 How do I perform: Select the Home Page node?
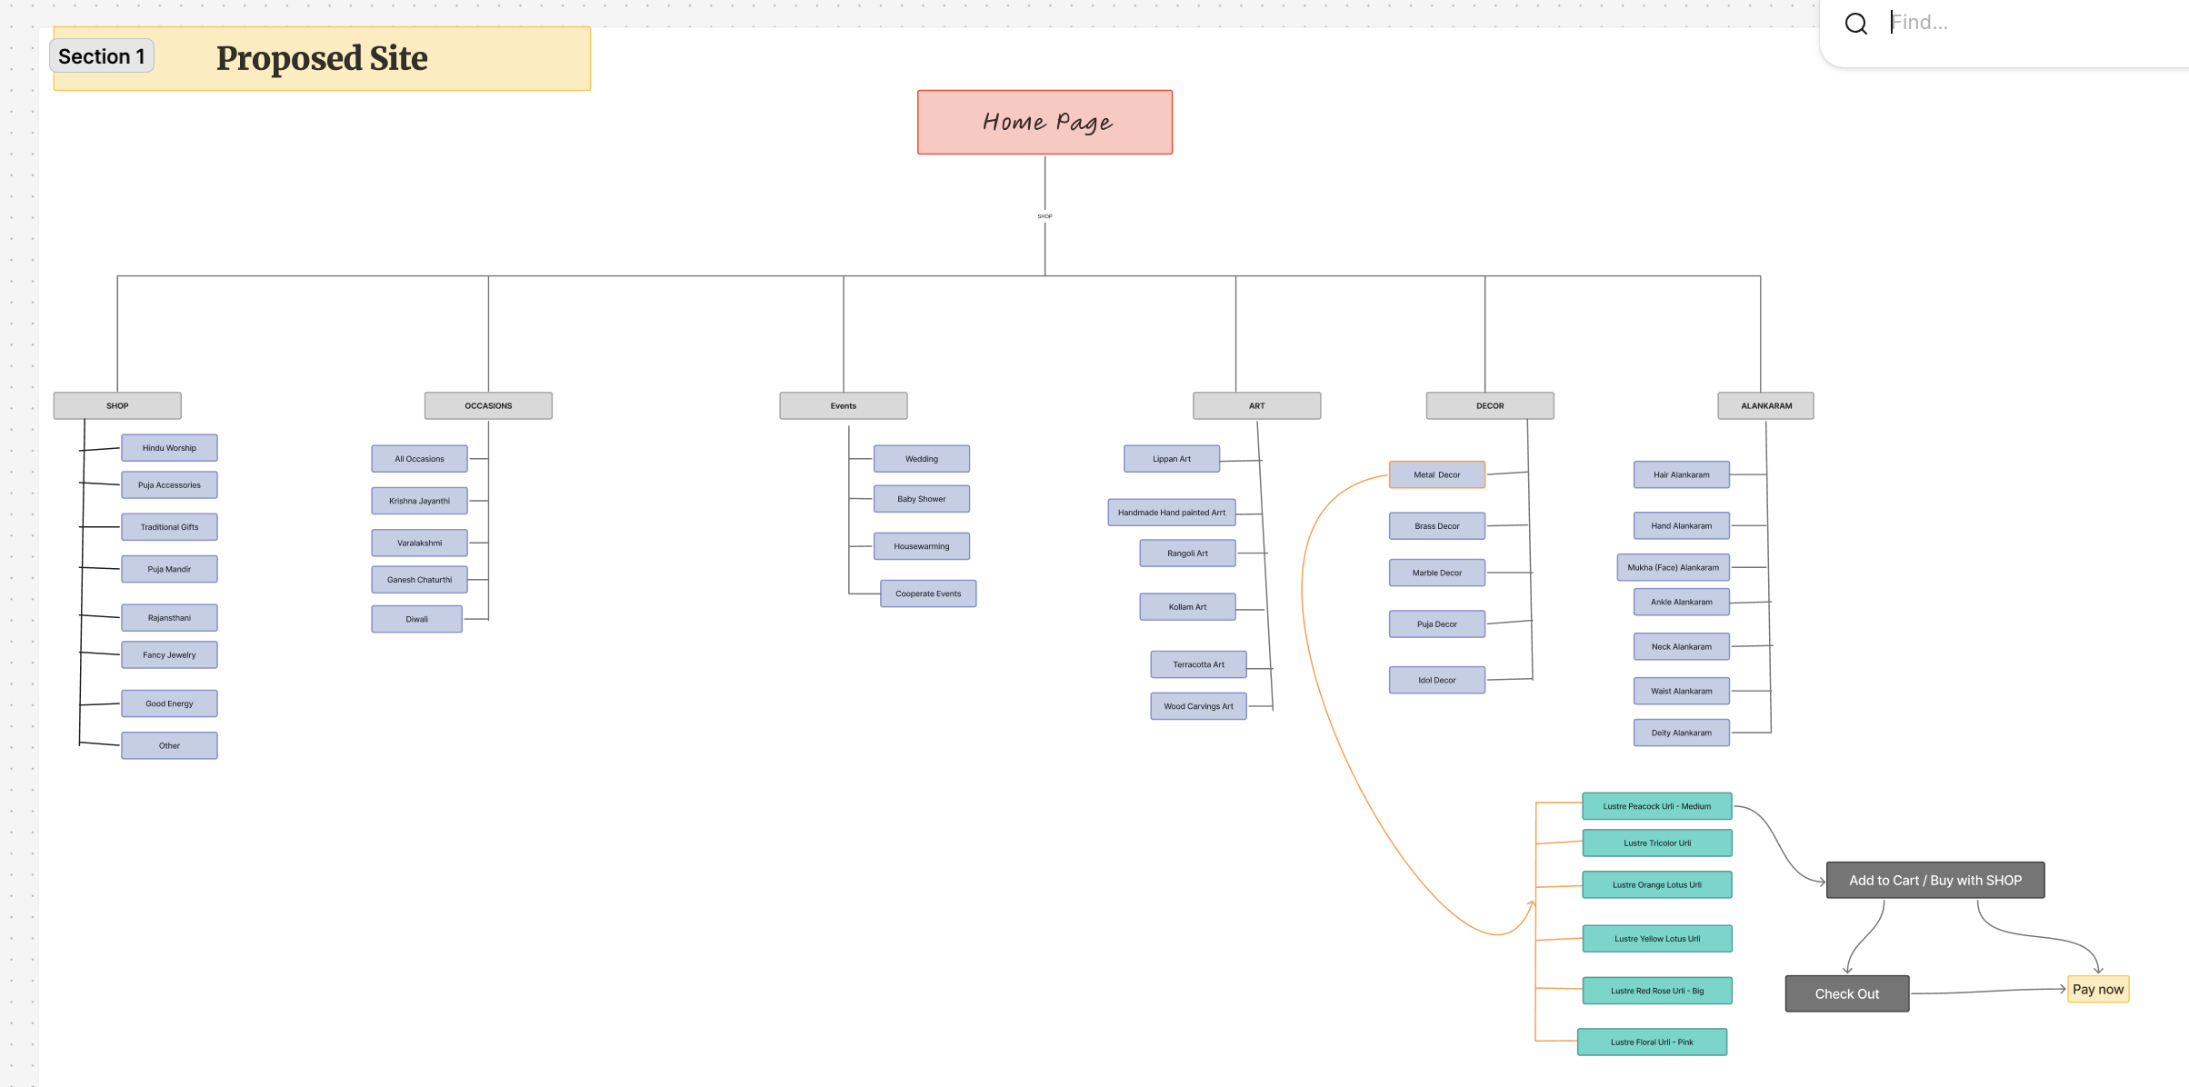(1045, 121)
